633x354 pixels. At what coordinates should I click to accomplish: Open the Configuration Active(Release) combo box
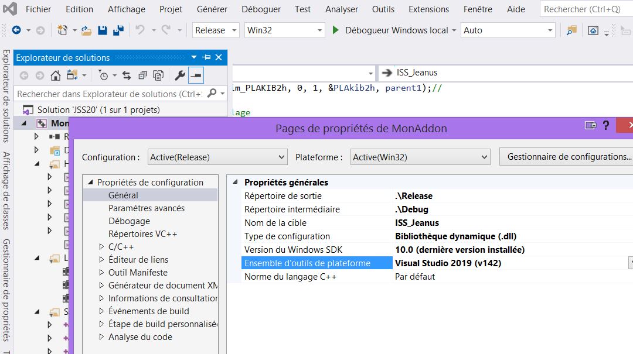pyautogui.click(x=217, y=157)
